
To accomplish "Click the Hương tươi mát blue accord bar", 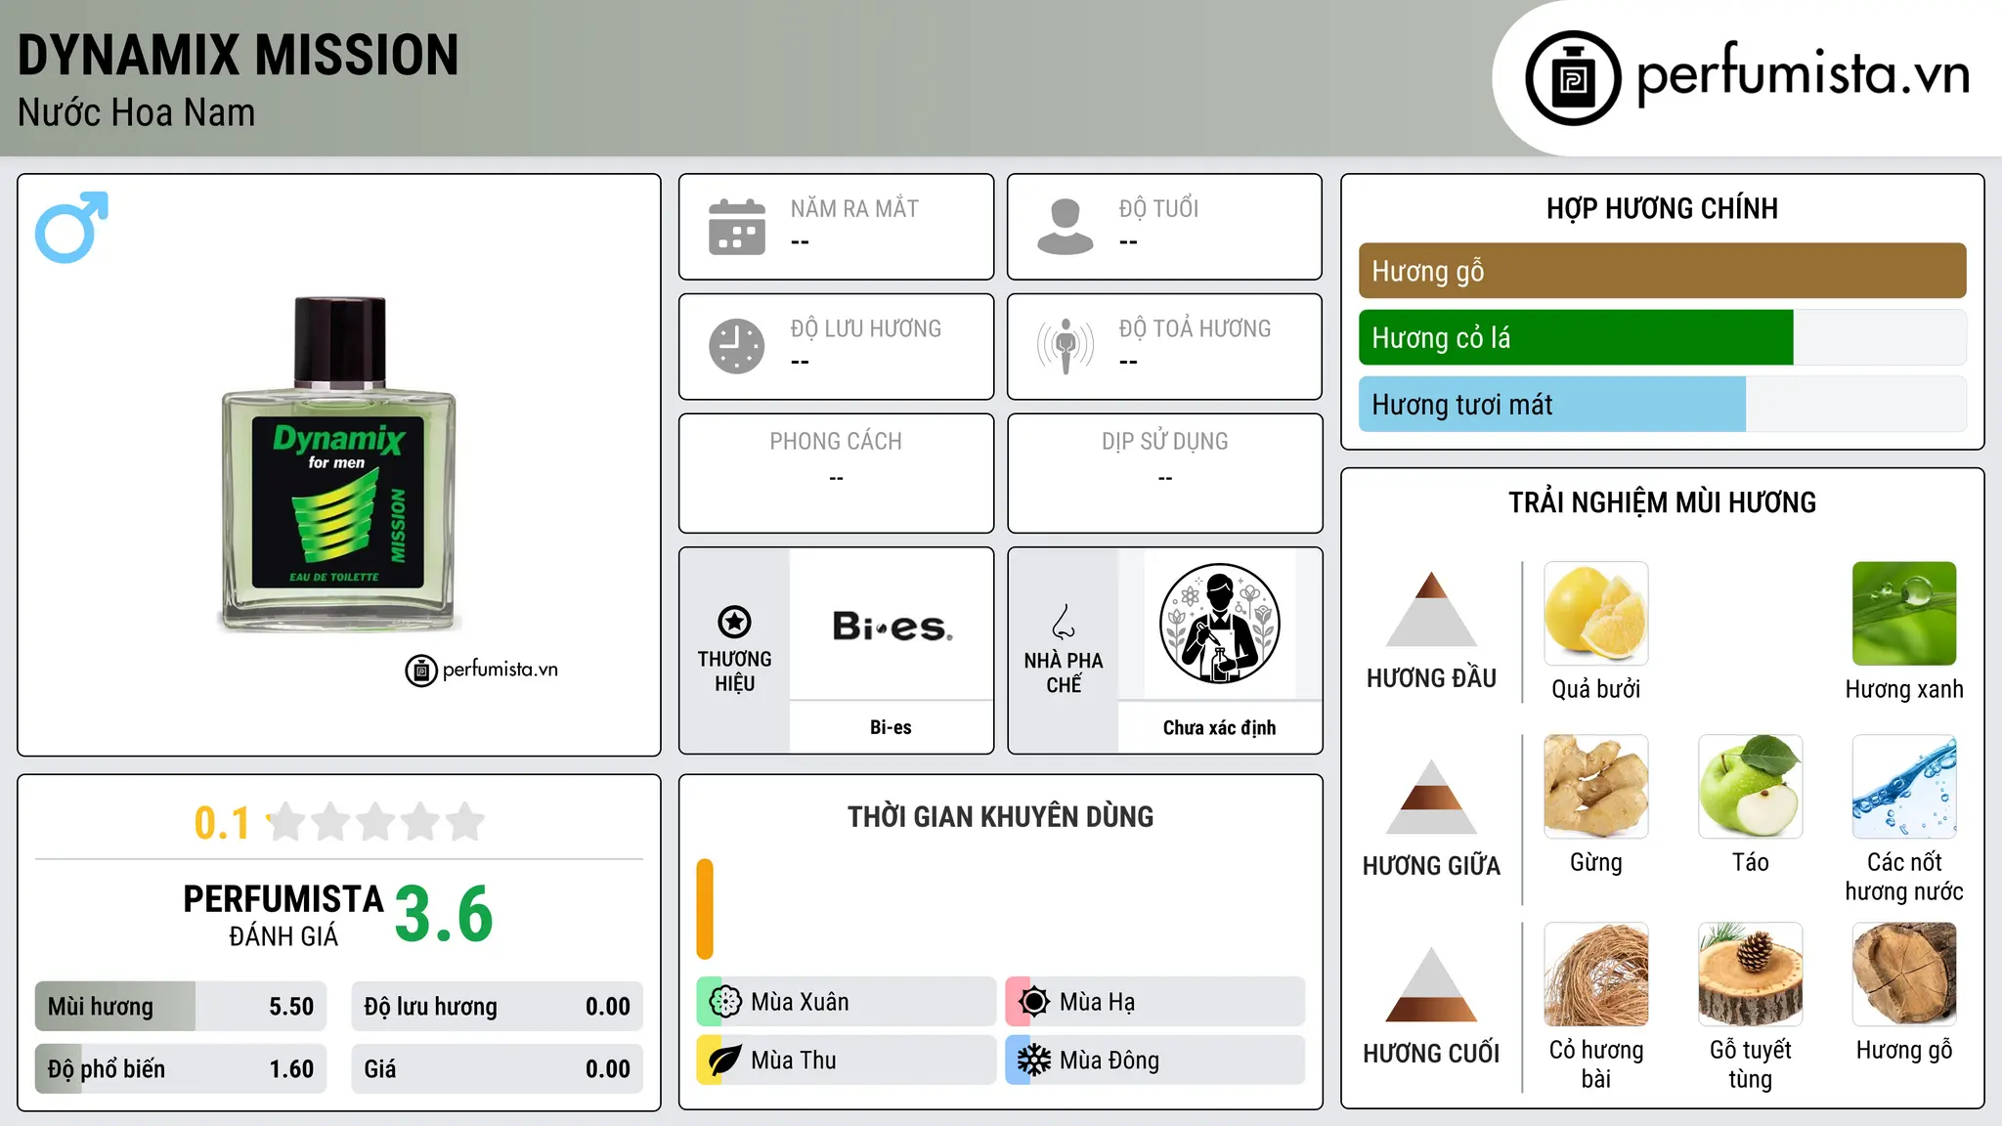I will coord(1552,404).
